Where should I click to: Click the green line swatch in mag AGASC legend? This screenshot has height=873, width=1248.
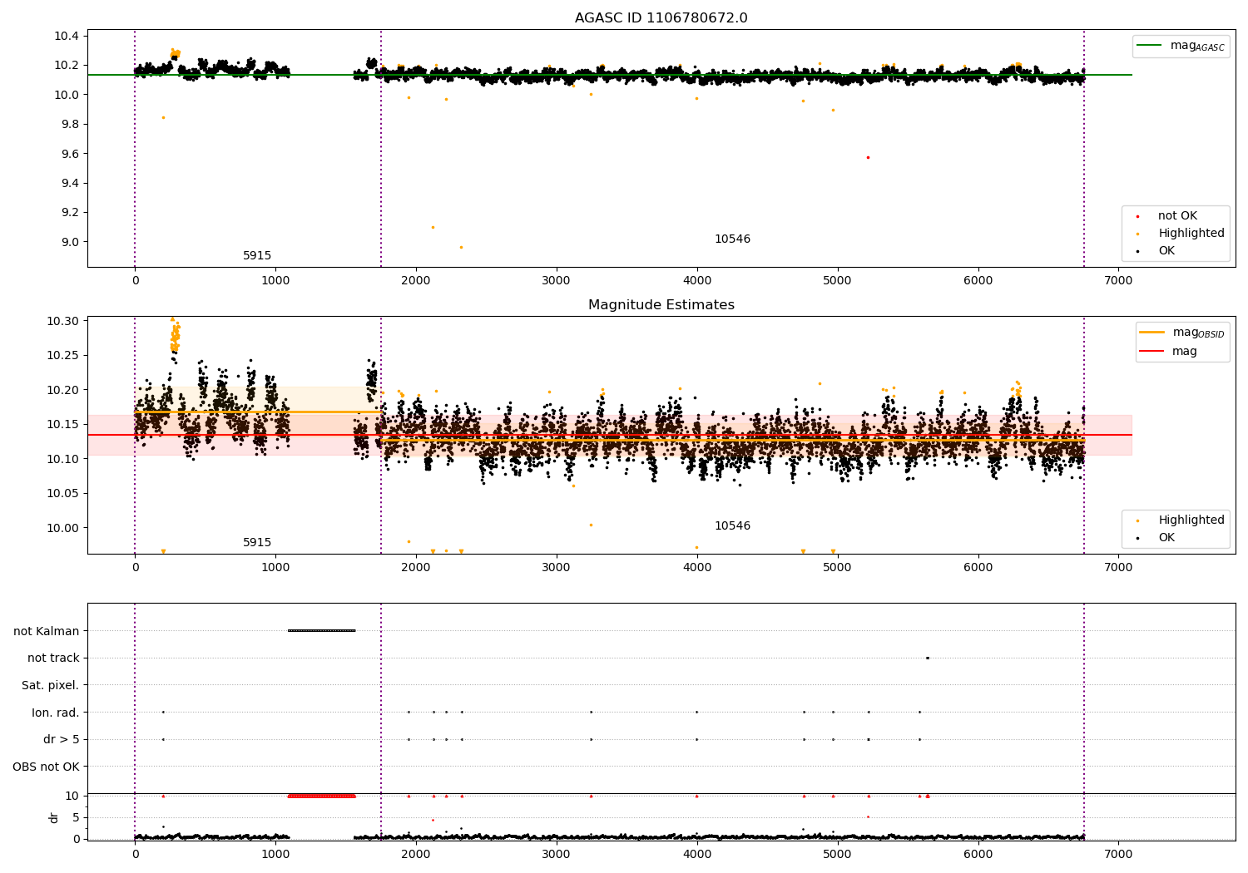1149,46
